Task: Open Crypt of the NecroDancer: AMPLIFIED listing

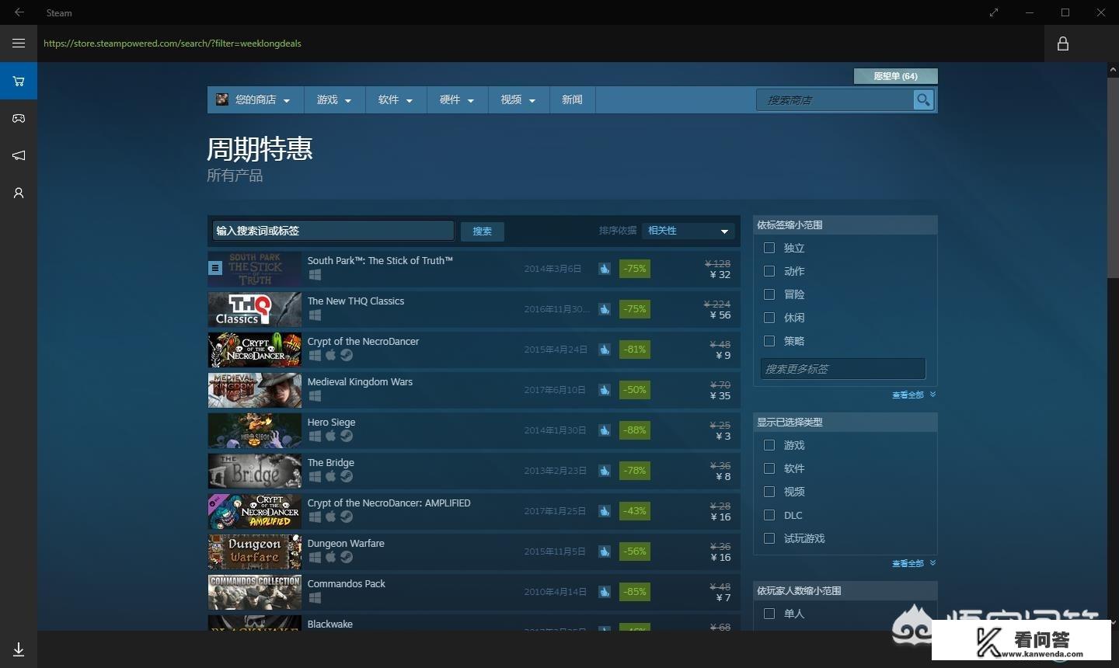Action: (474, 511)
